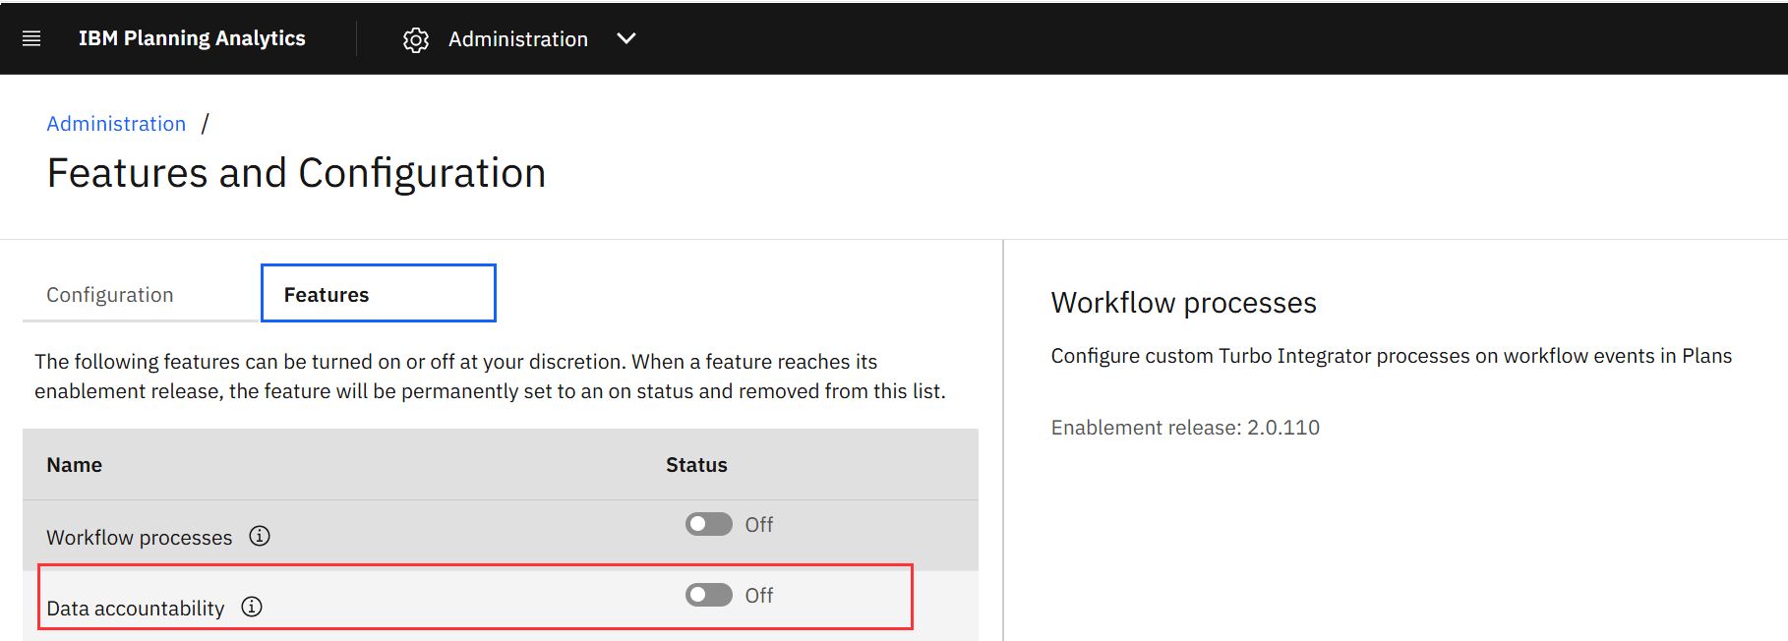
Task: Turn on the Workflow processes switch
Action: [709, 524]
